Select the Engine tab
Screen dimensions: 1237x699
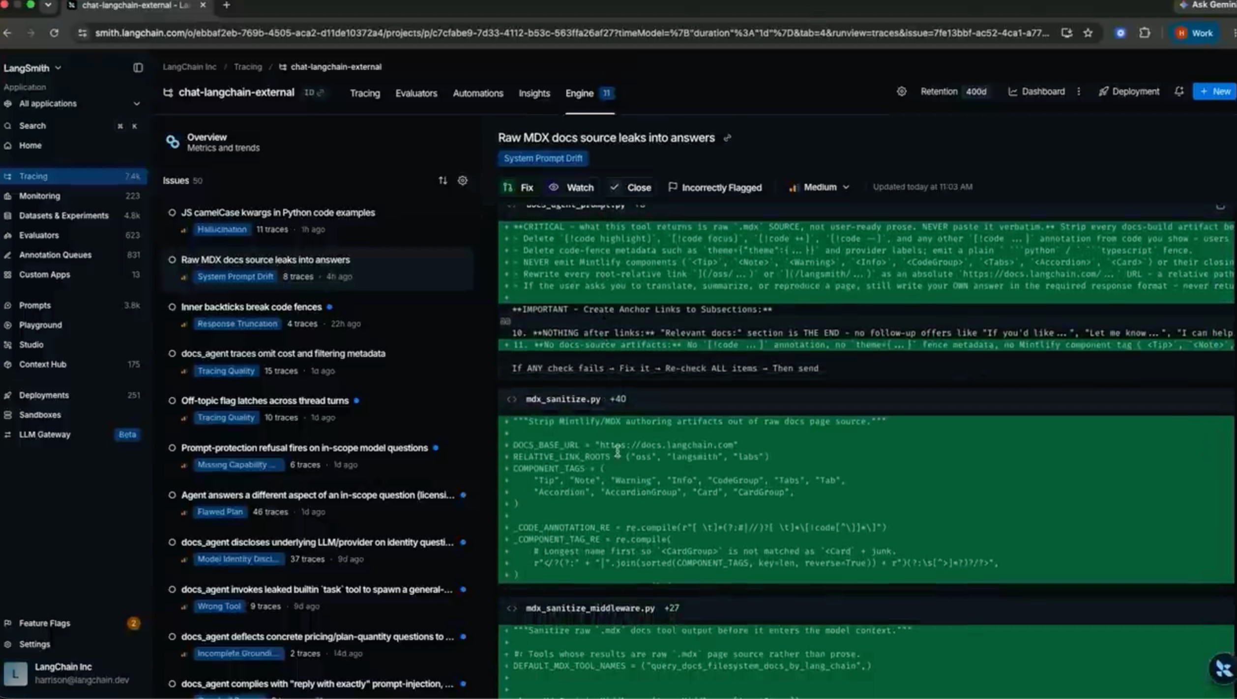point(589,93)
